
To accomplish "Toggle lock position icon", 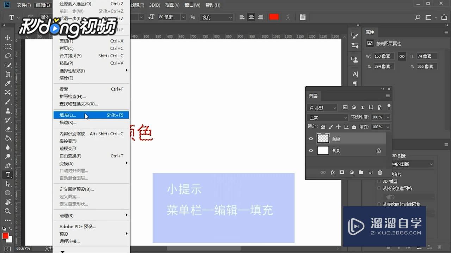I will (x=338, y=127).
